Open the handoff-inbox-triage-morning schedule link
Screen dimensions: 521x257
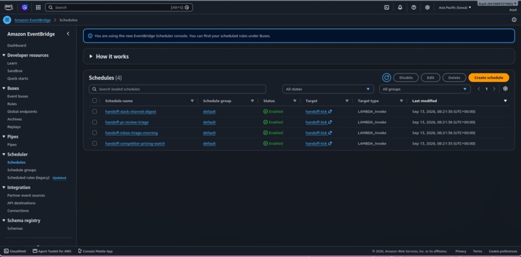[x=132, y=133]
